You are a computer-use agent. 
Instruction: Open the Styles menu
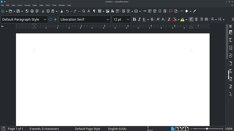35,5
